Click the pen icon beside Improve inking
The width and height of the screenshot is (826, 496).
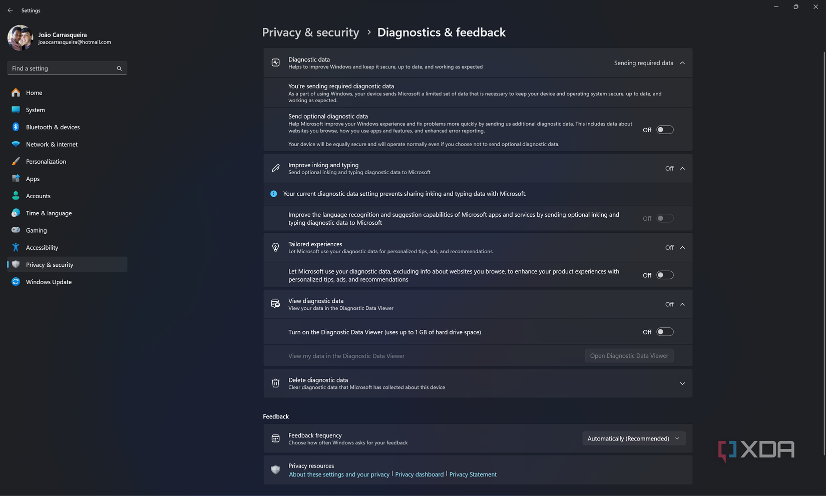(275, 168)
